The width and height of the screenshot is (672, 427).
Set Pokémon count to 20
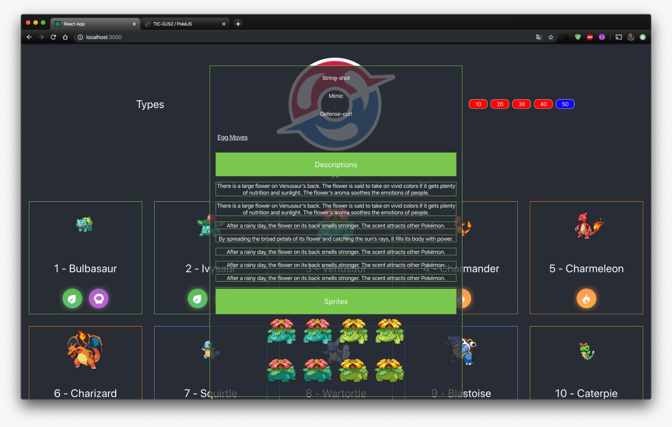[x=500, y=104]
